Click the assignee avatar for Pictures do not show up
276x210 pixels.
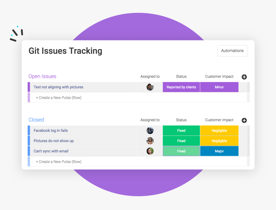coord(150,141)
